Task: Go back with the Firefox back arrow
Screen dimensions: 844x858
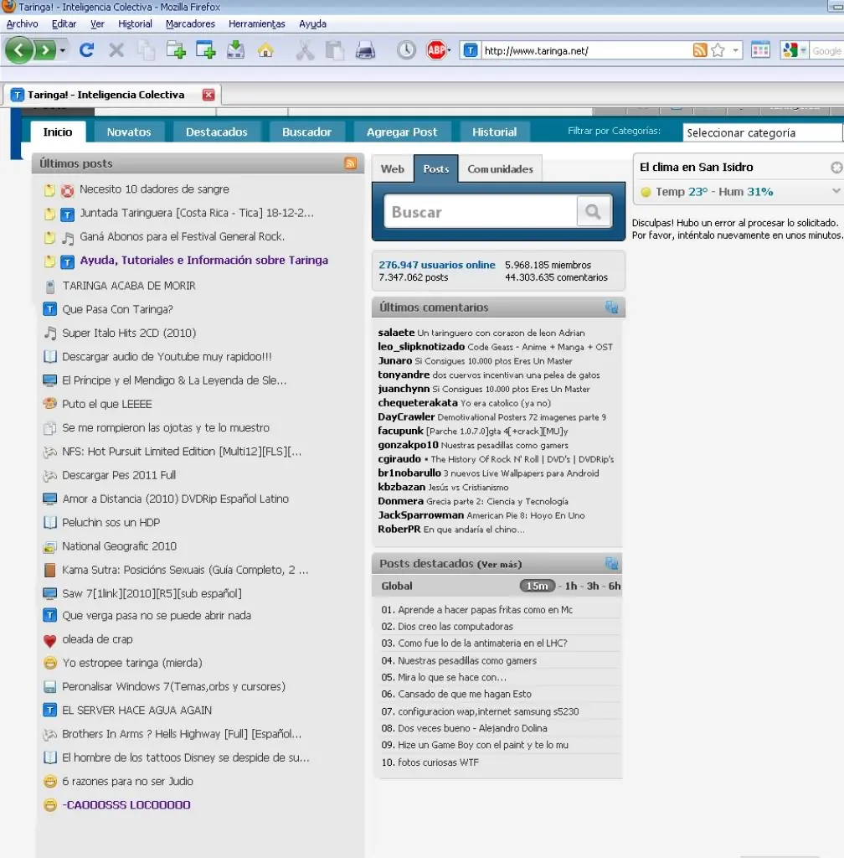Action: pyautogui.click(x=18, y=50)
